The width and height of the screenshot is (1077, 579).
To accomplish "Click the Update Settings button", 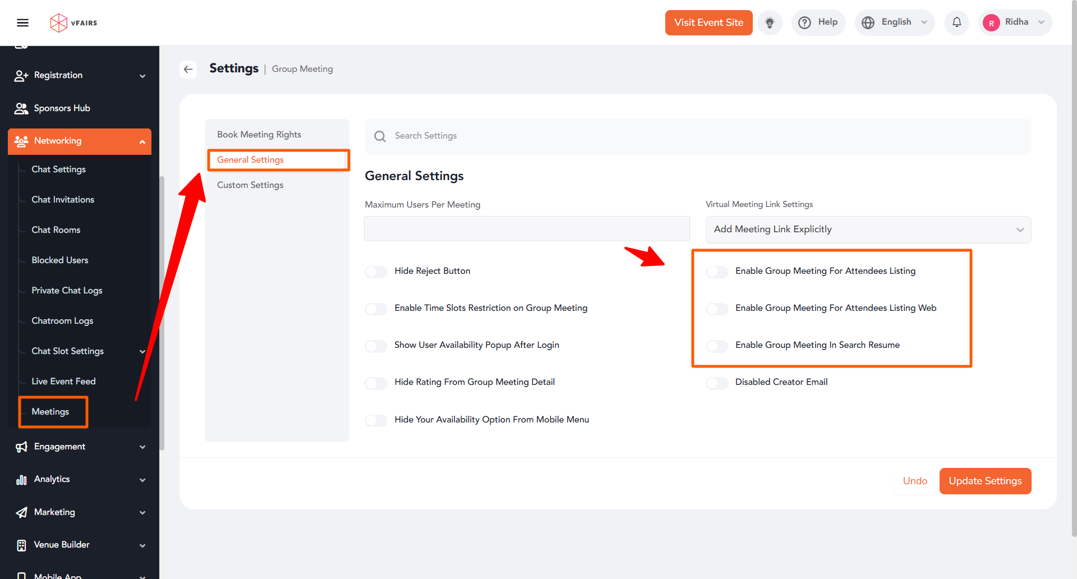I will [985, 481].
